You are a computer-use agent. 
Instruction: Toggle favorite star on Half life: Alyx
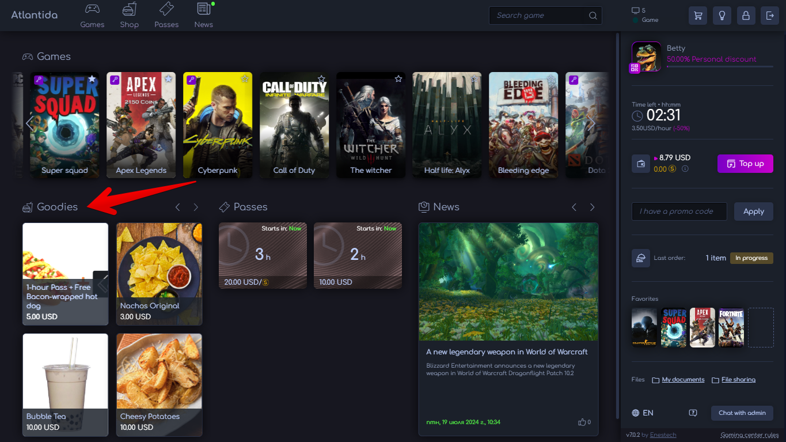pyautogui.click(x=474, y=79)
